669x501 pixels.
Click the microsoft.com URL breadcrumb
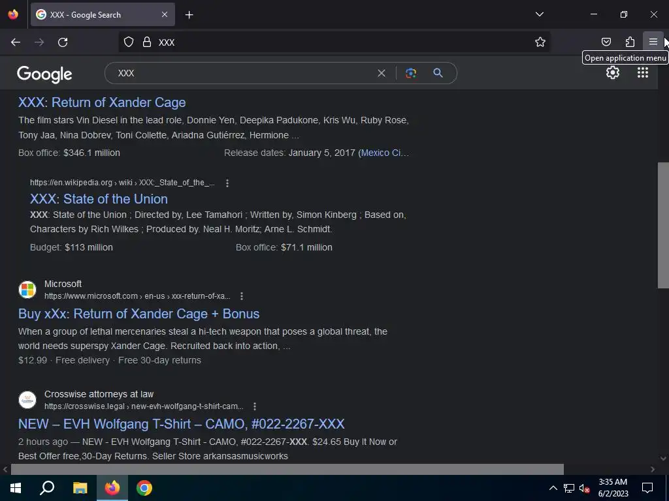click(137, 296)
